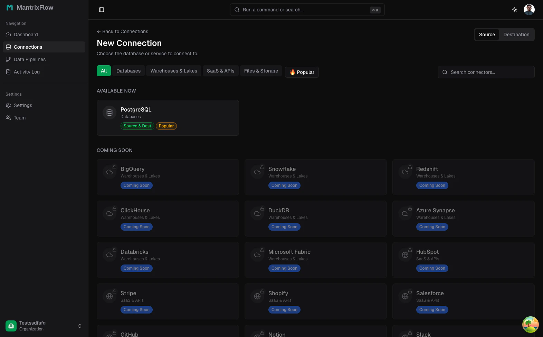Open Data Pipelines in the navigation
The height and width of the screenshot is (337, 543).
[x=44, y=59]
